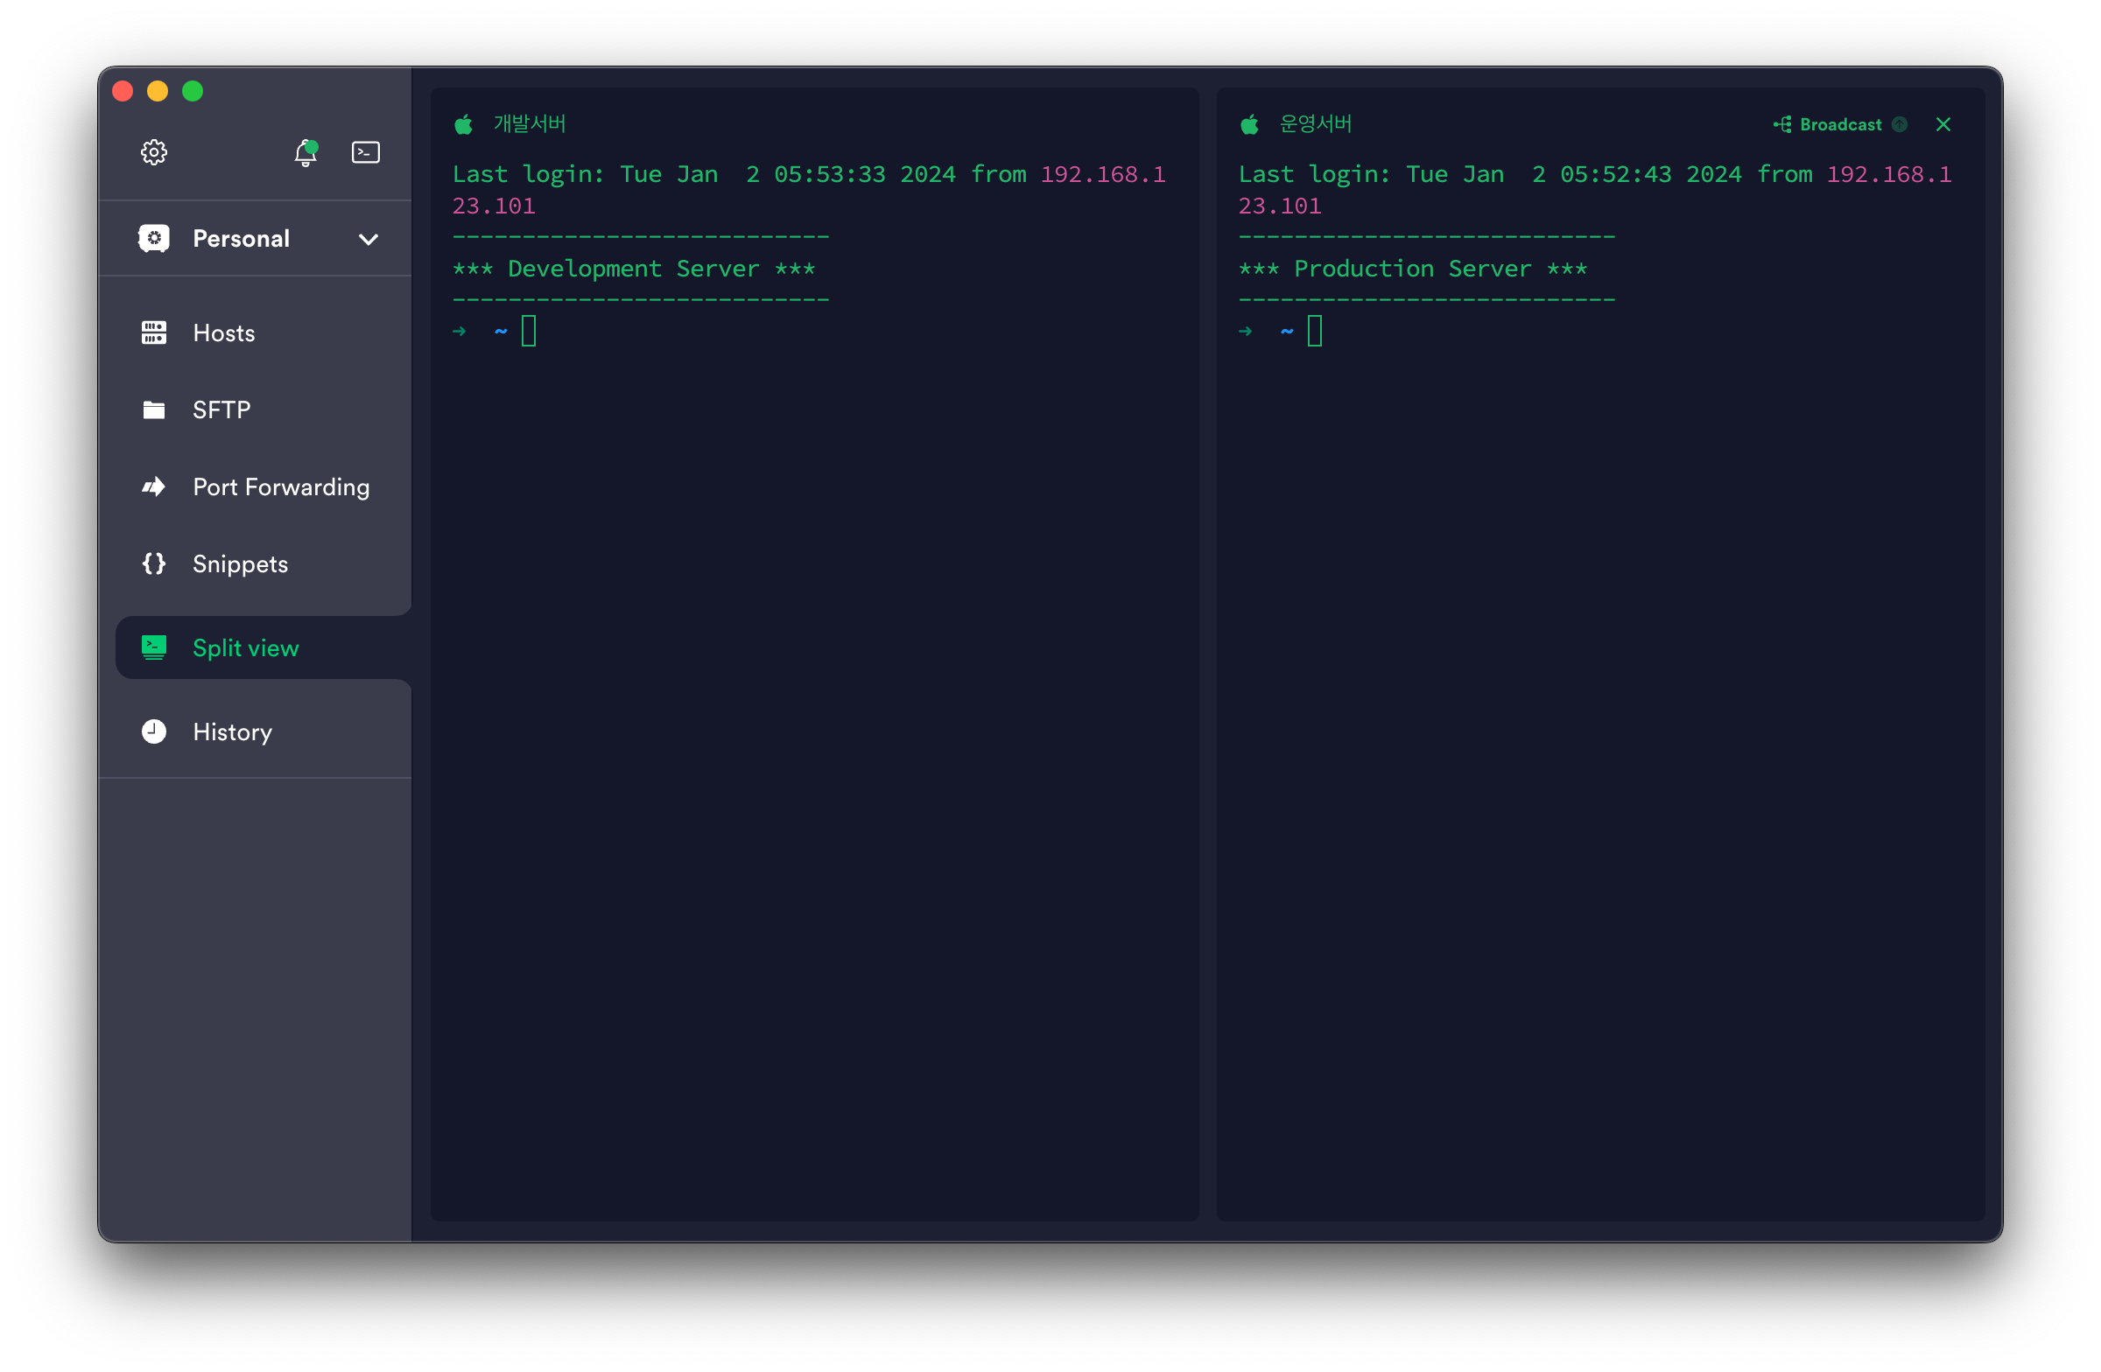This screenshot has height=1372, width=2101.
Task: Open the Snippets section label
Action: (240, 563)
